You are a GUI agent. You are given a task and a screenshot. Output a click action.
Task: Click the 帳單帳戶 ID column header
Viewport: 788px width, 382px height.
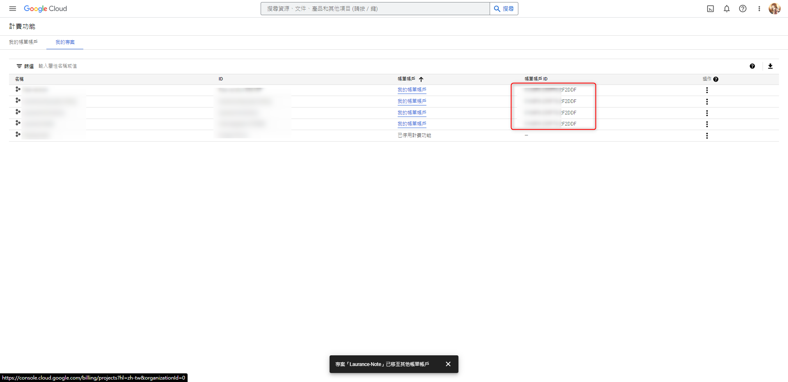[x=536, y=79]
